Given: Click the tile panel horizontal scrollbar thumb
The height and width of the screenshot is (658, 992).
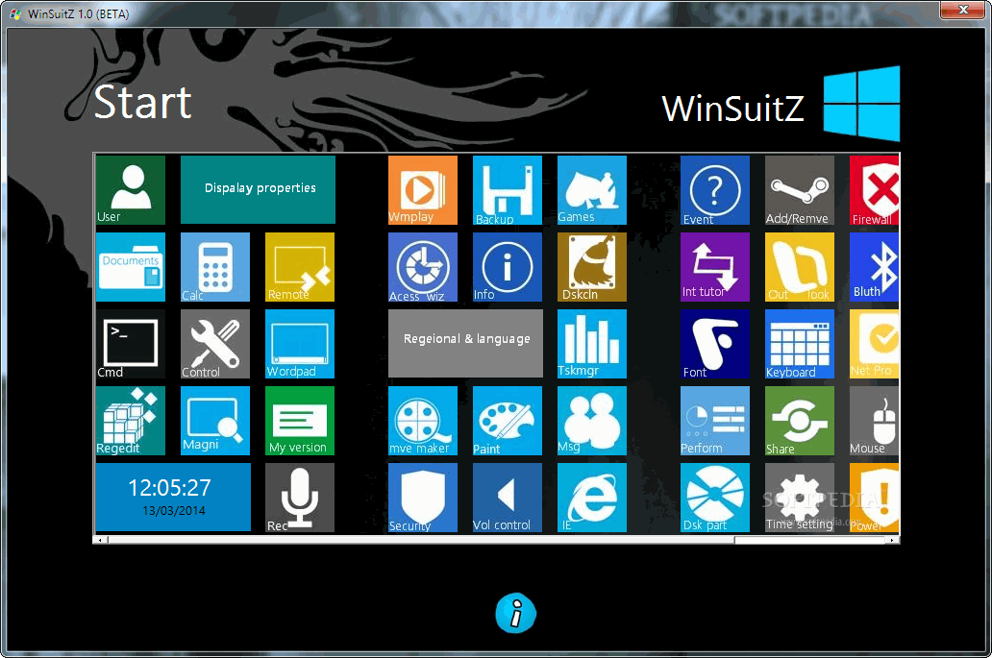Looking at the screenshot, I should pos(420,540).
